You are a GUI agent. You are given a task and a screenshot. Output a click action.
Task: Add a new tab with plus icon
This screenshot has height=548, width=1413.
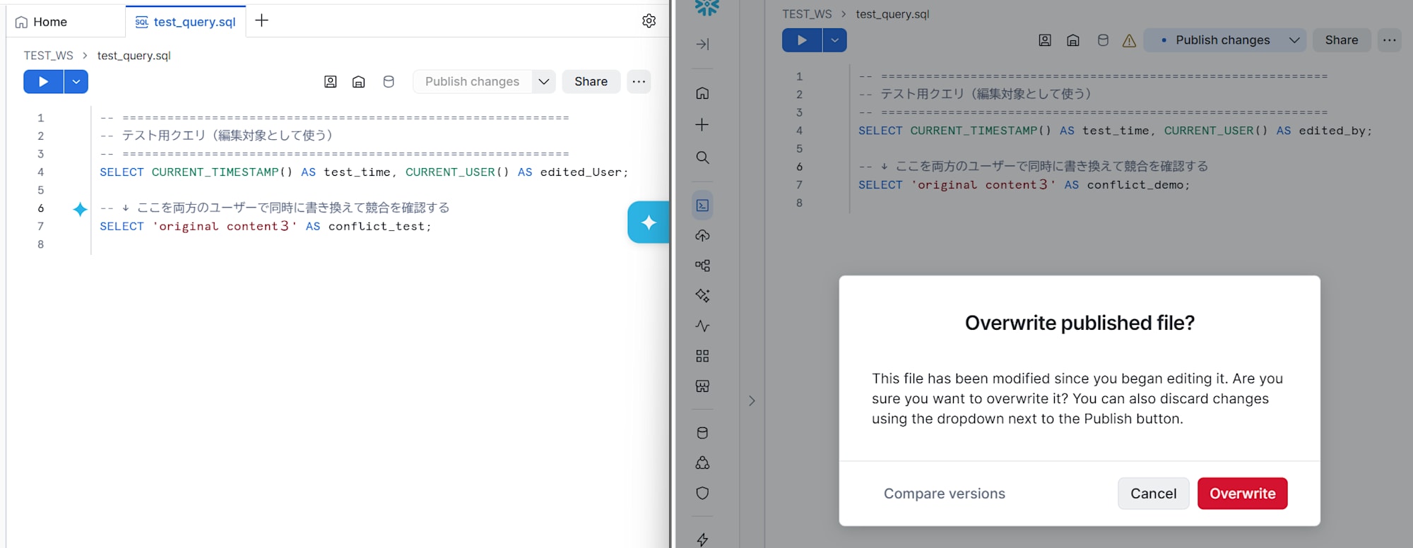[x=261, y=20]
